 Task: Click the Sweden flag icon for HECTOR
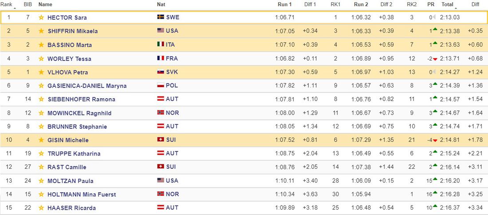click(x=161, y=17)
